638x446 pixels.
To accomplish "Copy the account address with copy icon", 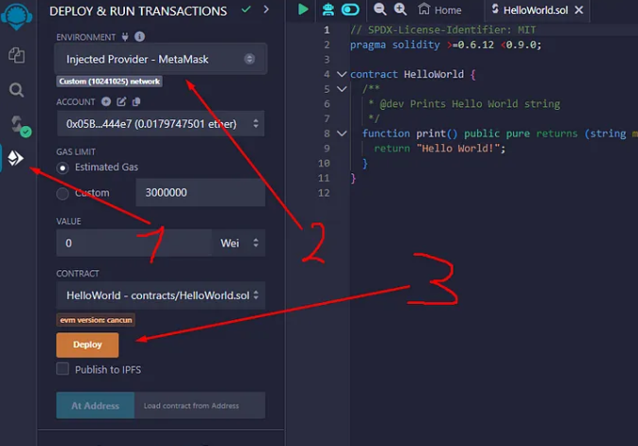I will (x=136, y=101).
